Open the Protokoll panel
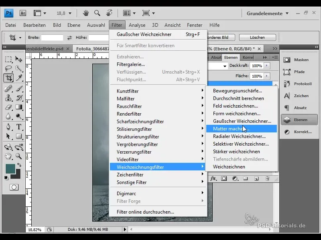321x240 pixels. (x=299, y=84)
